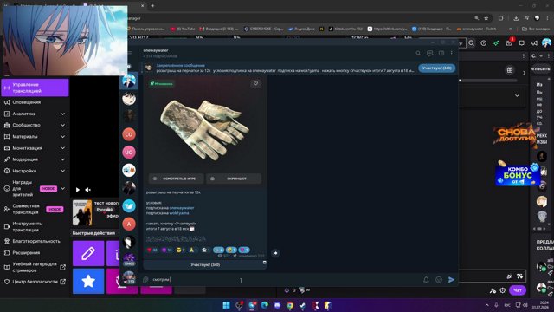The height and width of the screenshot is (312, 554).
Task: Open Windows Start menu
Action: [x=226, y=305]
